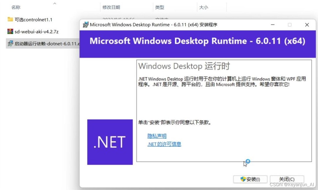The image size is (318, 190).
Task: Open the privacy statement (隐私声明) link
Action: click(157, 136)
